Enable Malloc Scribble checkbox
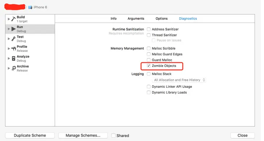The image size is (264, 141). 148,48
